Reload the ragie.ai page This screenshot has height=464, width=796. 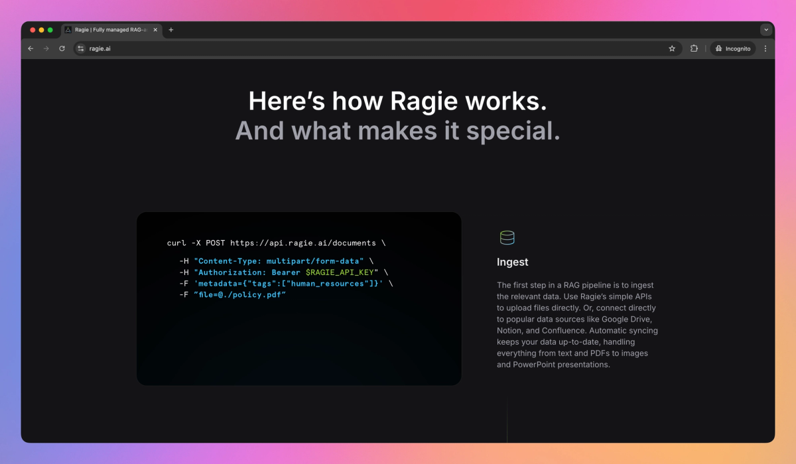click(x=62, y=48)
